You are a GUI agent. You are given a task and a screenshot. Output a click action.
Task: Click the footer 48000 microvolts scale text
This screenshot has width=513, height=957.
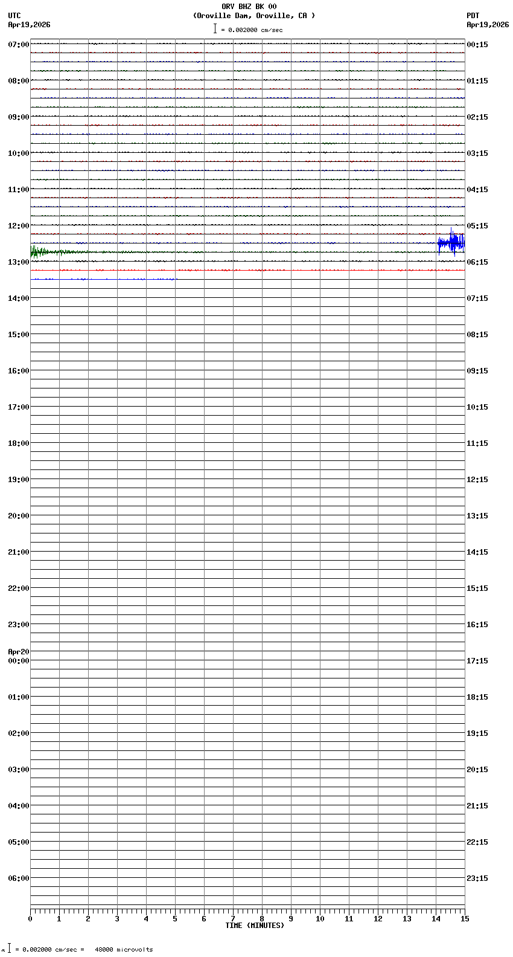[124, 950]
